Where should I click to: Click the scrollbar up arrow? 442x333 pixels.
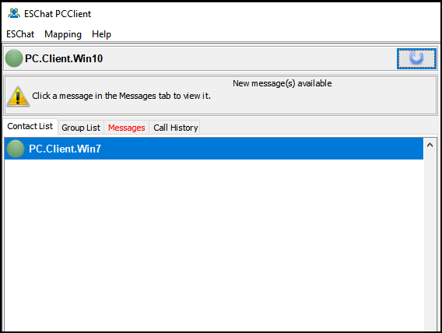tap(430, 145)
